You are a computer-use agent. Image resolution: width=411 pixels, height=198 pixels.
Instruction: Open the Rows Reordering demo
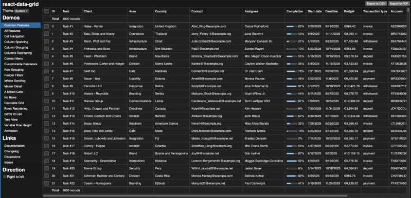point(21,108)
